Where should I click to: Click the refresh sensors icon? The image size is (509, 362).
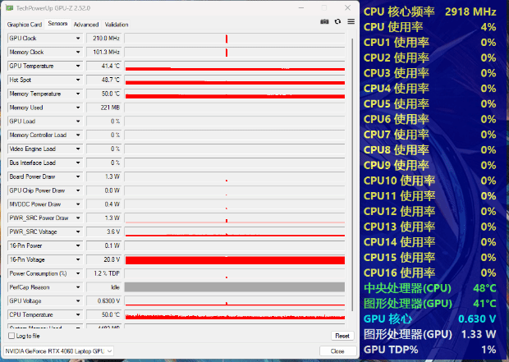coord(337,21)
